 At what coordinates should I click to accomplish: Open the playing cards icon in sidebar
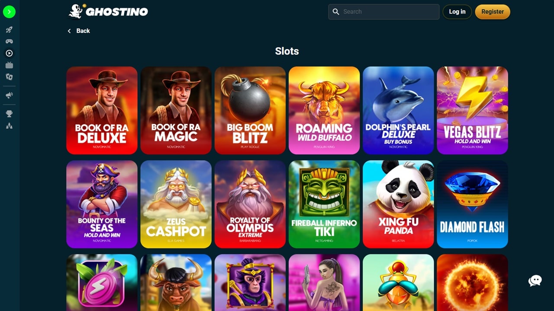click(x=9, y=77)
